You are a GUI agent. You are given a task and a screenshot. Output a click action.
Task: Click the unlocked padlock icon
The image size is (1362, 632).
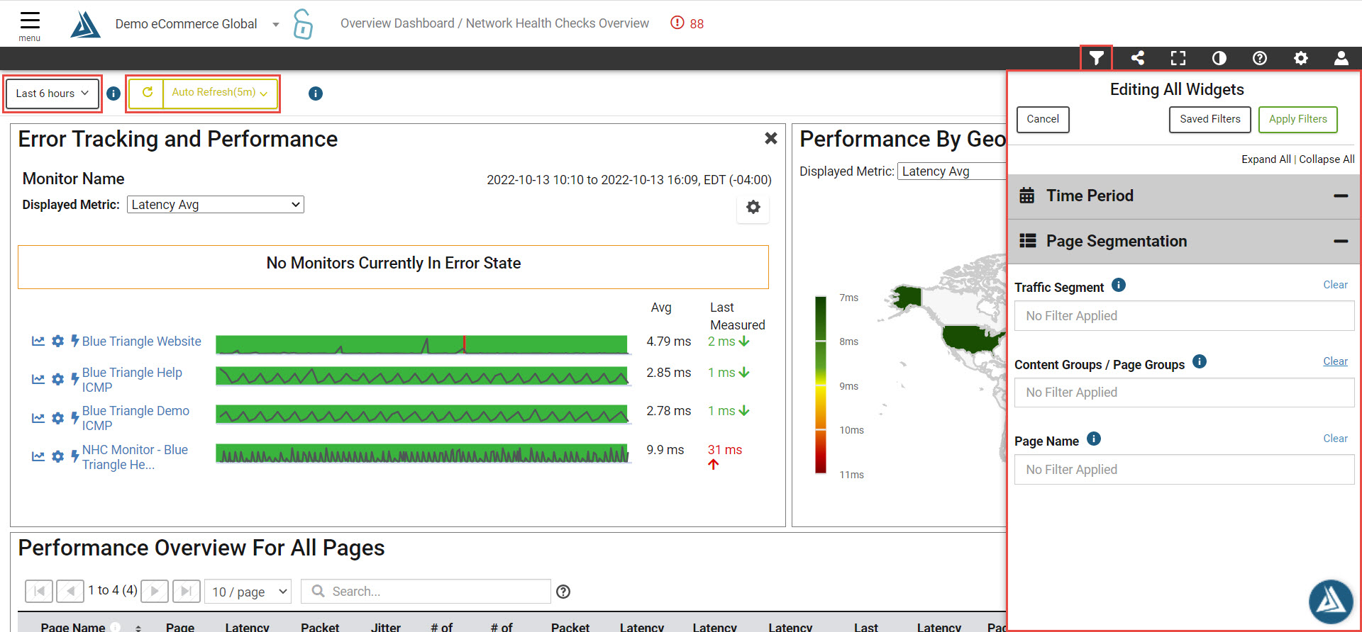(x=303, y=24)
